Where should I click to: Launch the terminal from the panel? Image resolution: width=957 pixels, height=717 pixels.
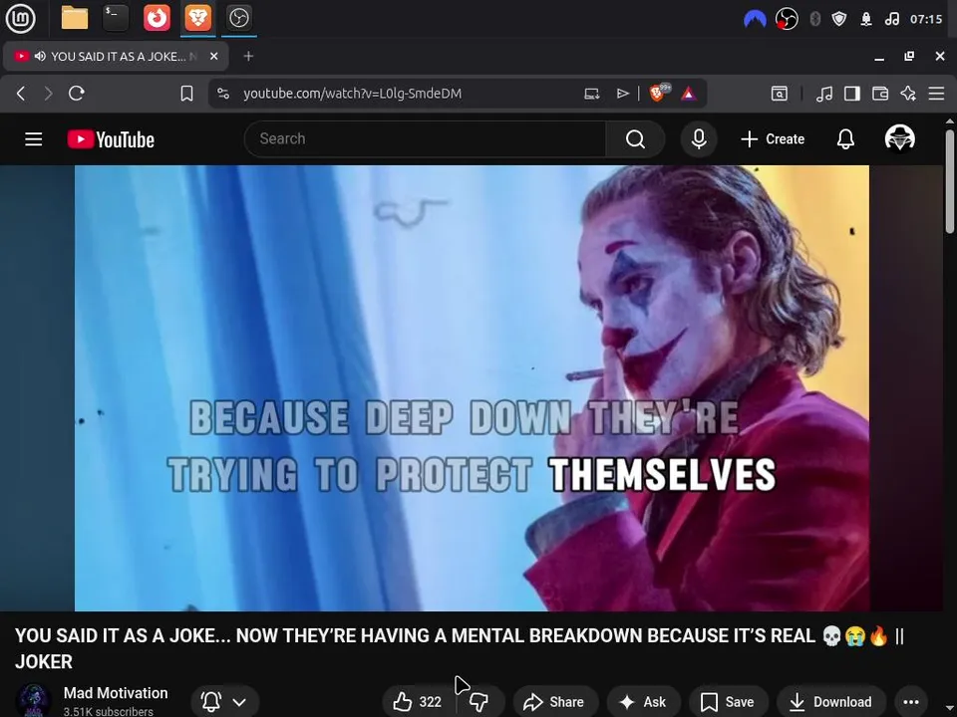coord(115,18)
